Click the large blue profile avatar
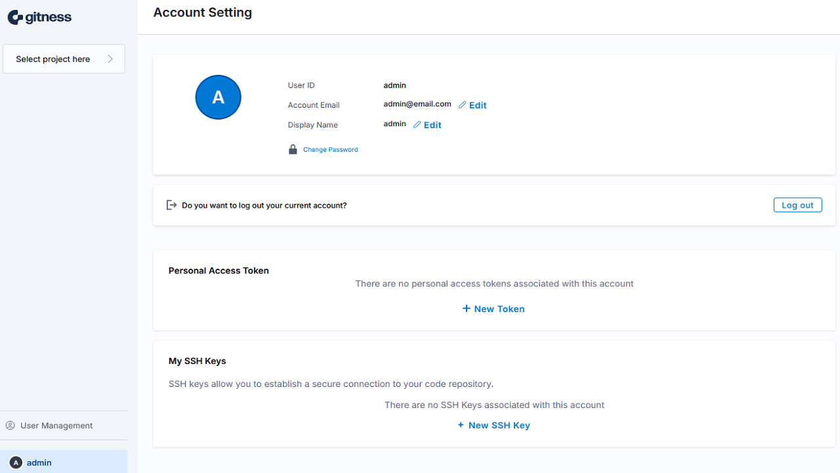 [219, 97]
